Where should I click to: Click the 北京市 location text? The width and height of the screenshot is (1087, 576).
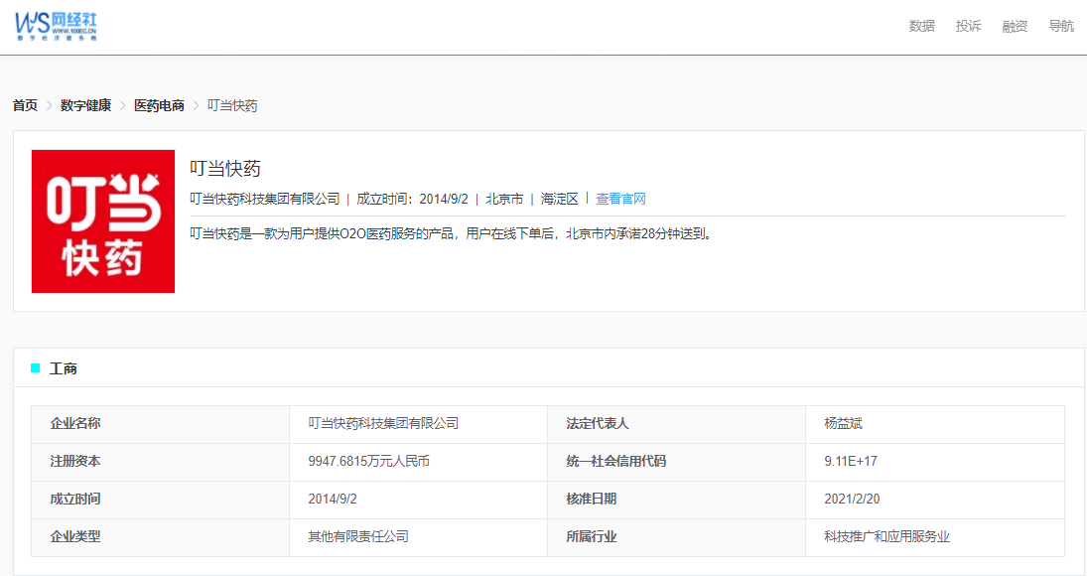tap(504, 199)
